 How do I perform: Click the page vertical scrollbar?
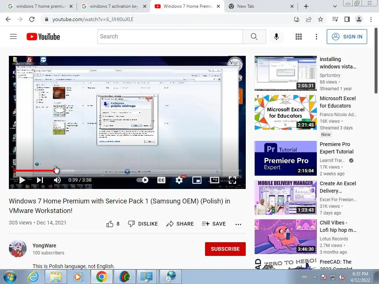point(376,60)
